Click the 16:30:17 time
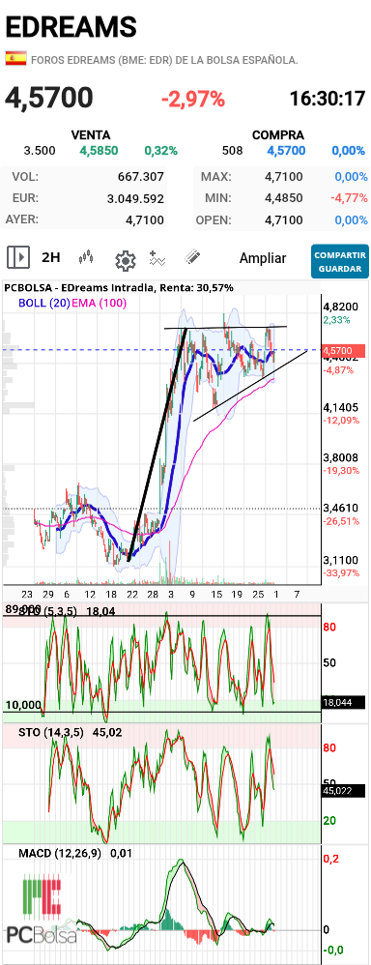The height and width of the screenshot is (965, 371). point(328,99)
